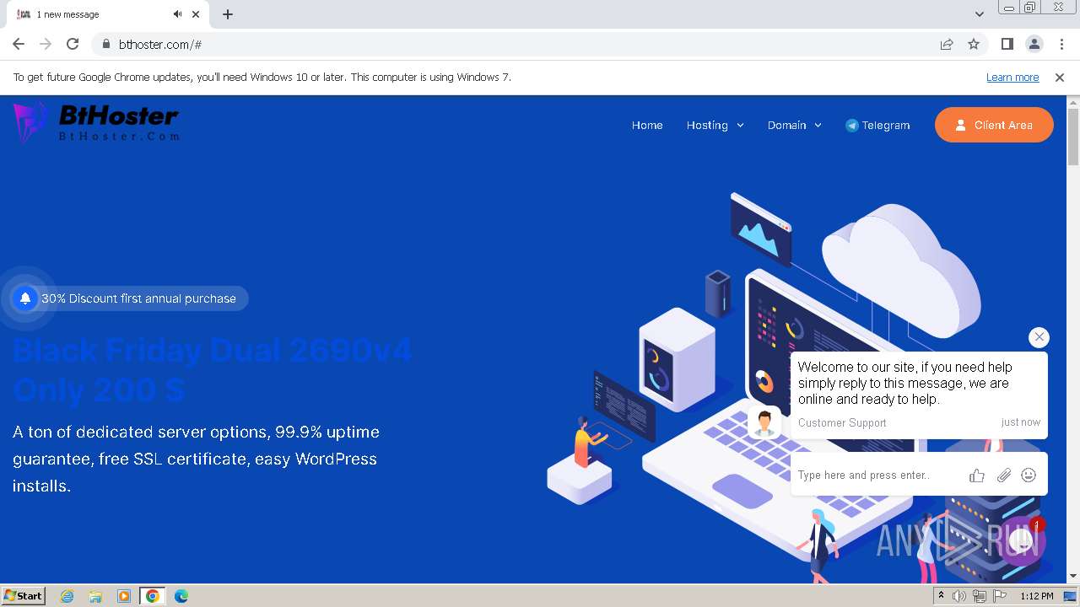Image resolution: width=1080 pixels, height=607 pixels.
Task: Mute the tab audio speaker icon
Action: pos(178,14)
